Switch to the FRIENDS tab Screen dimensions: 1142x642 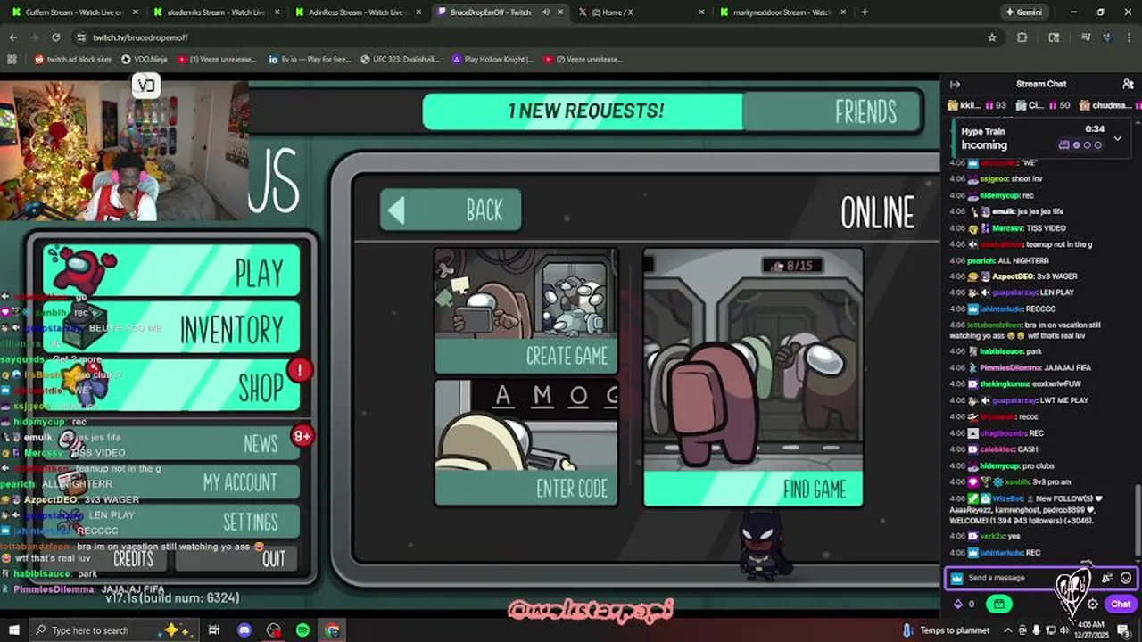[x=832, y=111]
